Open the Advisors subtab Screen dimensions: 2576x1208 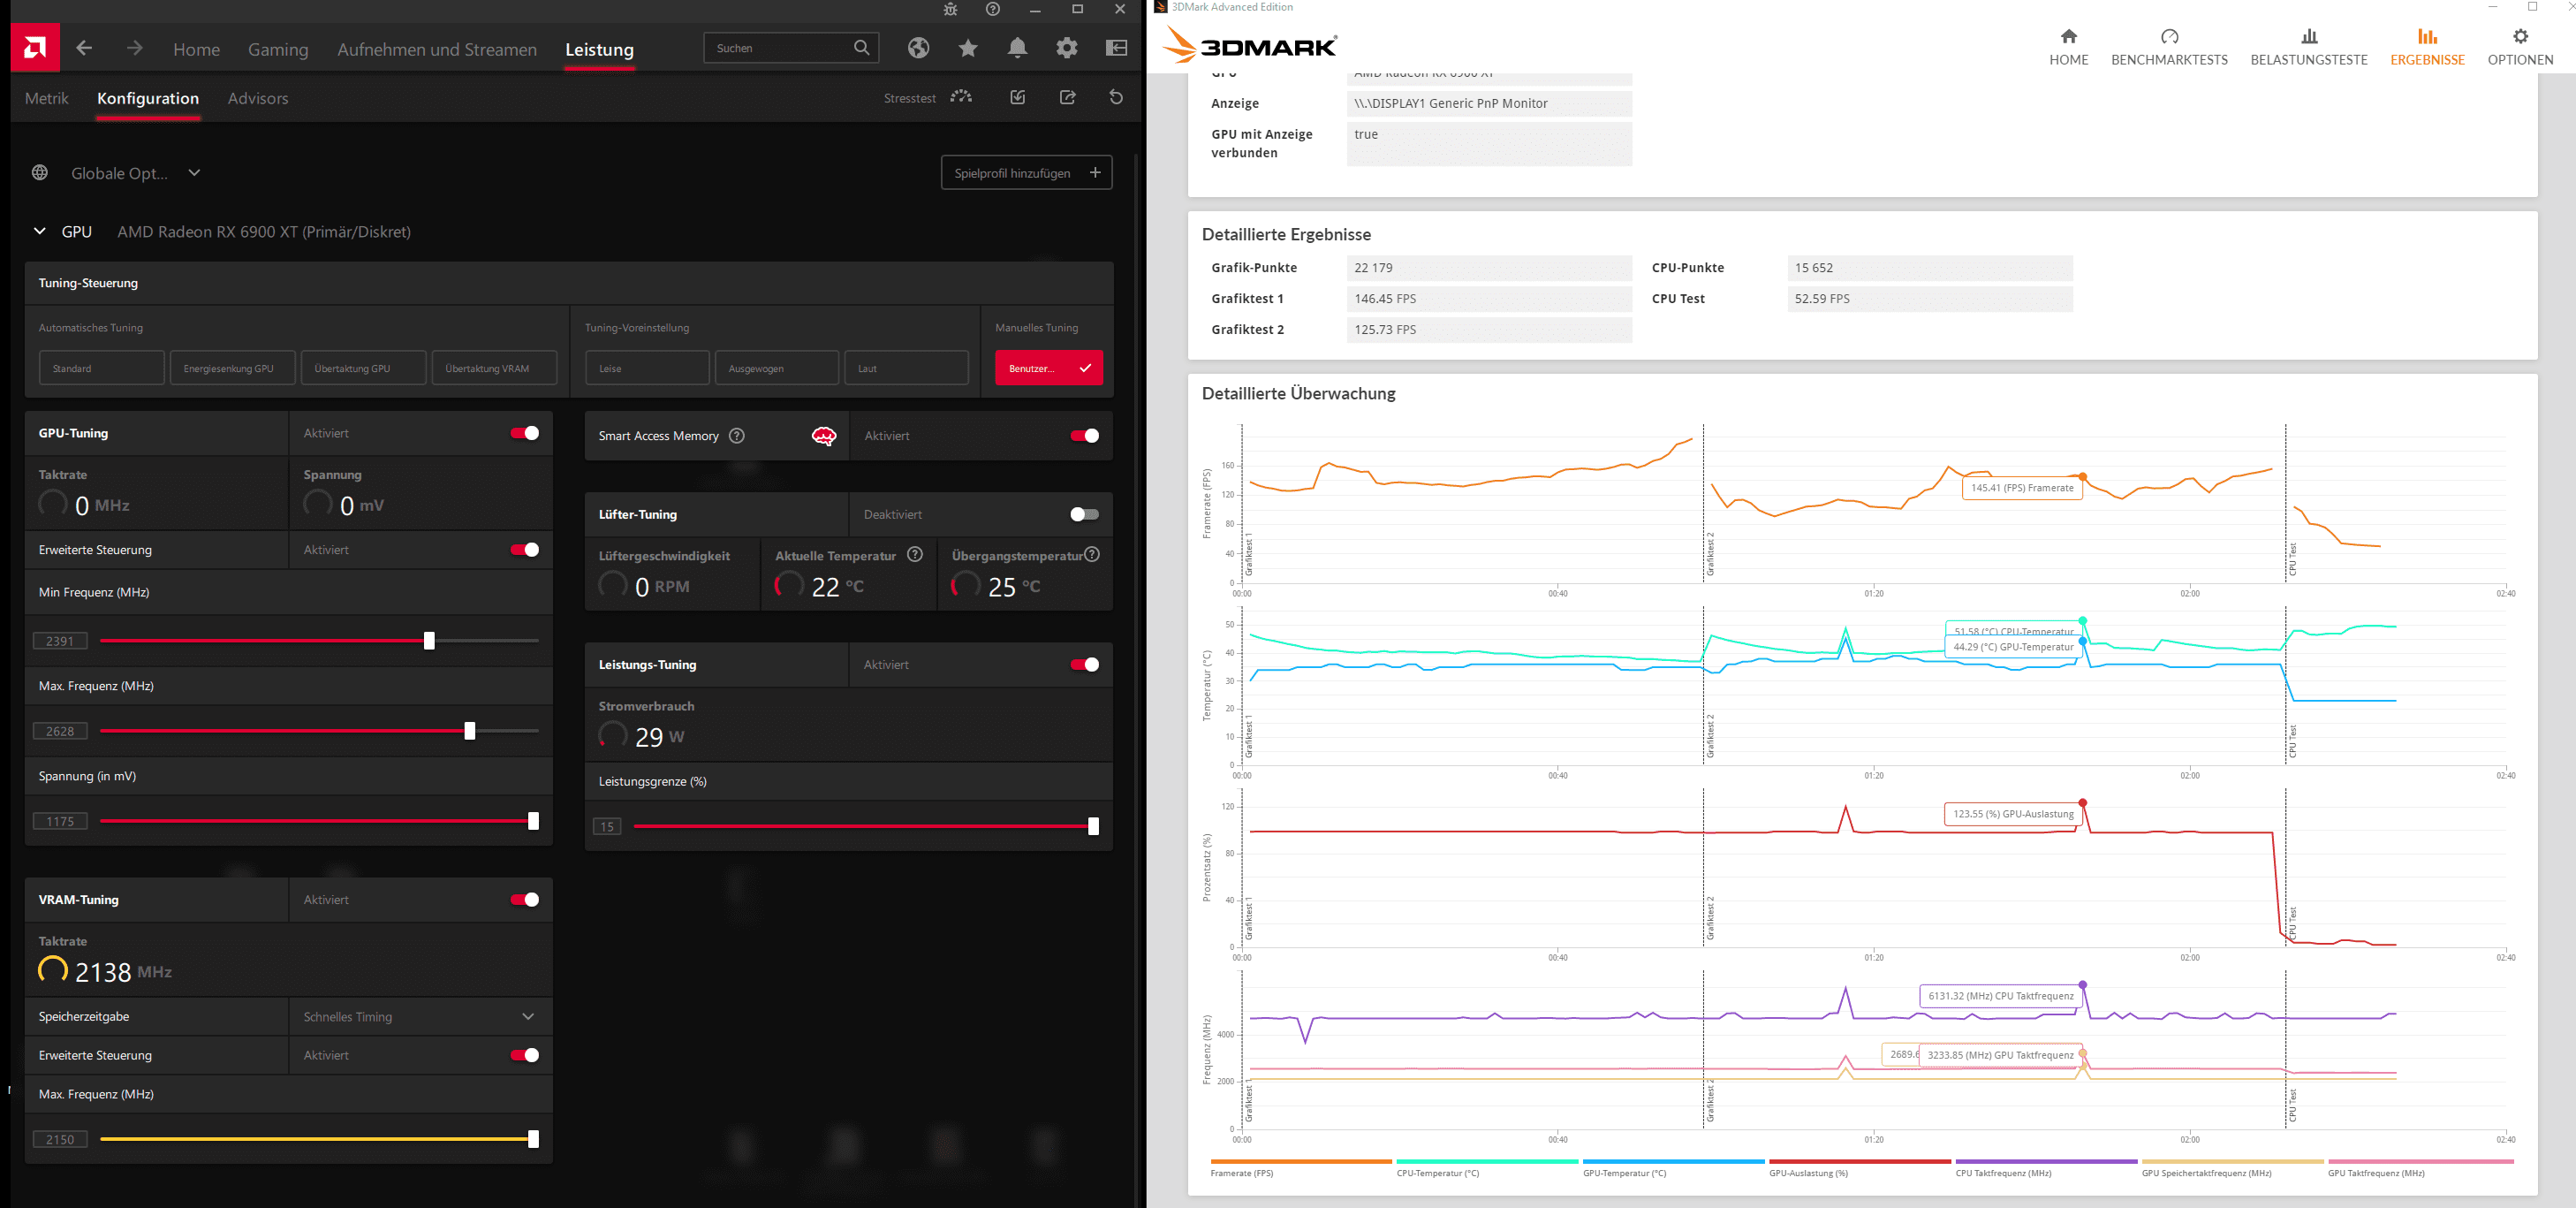[258, 98]
